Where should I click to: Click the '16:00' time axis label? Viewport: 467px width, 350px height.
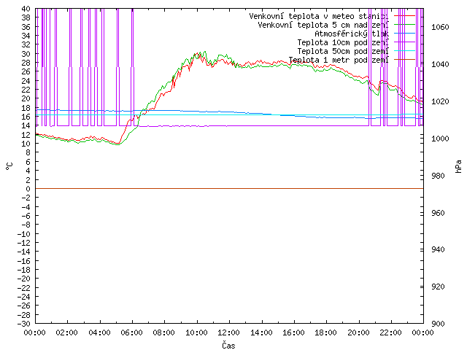[x=293, y=332]
